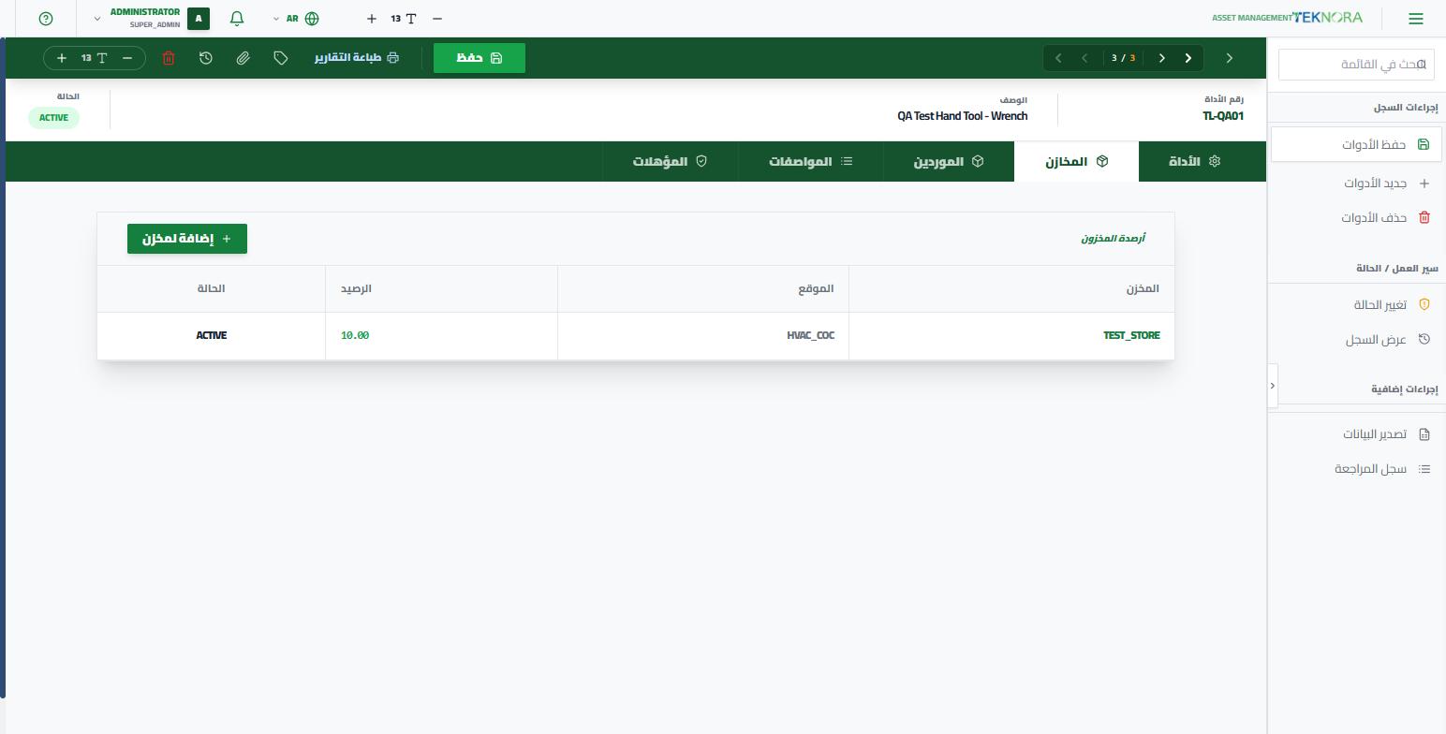Viewport: 1446px width, 734px height.
Task: Increase font size in green toolbar pill
Action: (62, 58)
